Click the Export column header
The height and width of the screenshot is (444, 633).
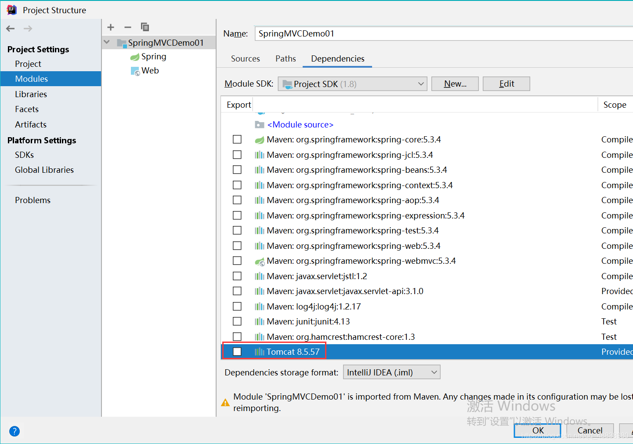pyautogui.click(x=239, y=105)
